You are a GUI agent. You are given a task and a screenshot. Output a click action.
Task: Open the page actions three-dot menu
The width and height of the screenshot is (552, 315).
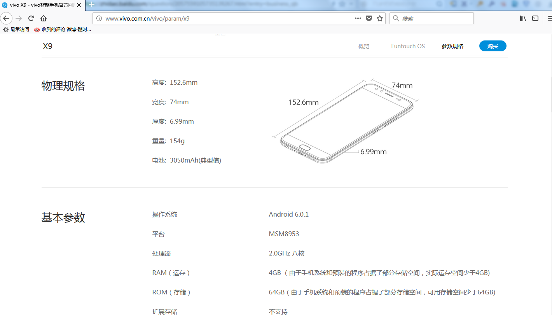pyautogui.click(x=358, y=18)
